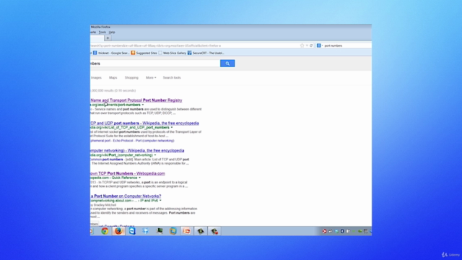This screenshot has height=260, width=462.
Task: Open TeamViewer from the taskbar
Action: coord(132,231)
